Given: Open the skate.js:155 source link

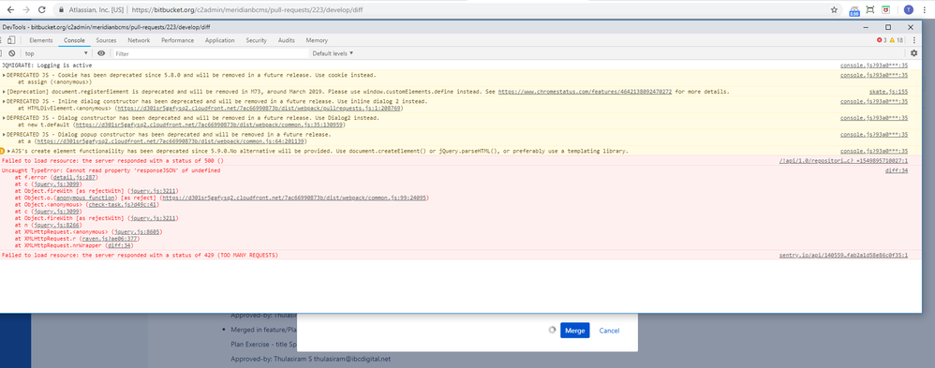Looking at the screenshot, I should 888,92.
